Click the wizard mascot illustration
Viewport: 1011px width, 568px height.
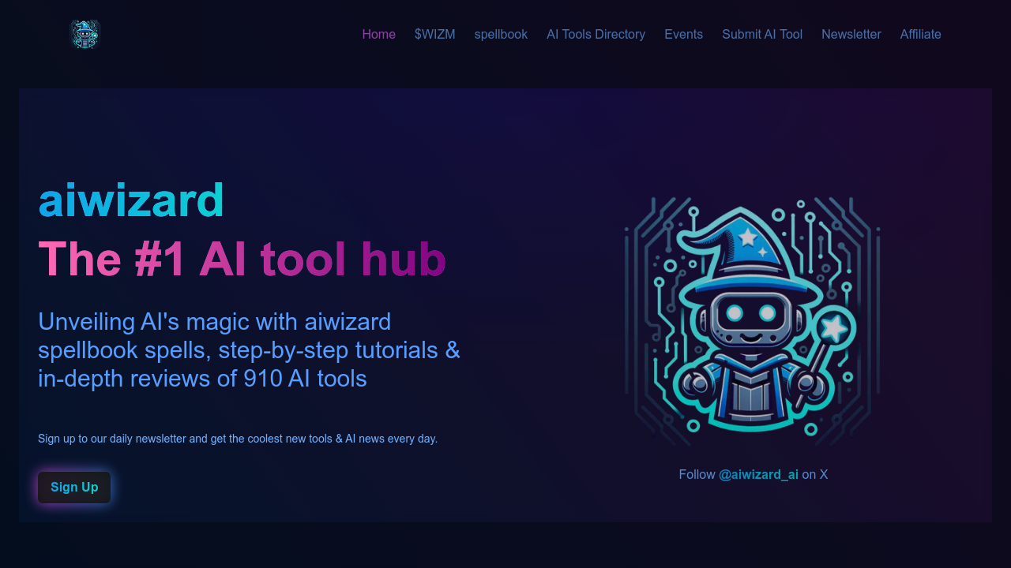pos(754,319)
